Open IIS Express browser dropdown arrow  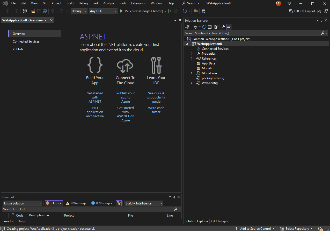[165, 11]
